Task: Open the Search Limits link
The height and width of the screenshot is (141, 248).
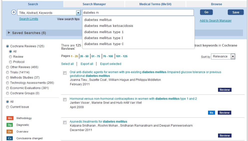Action: tap(29, 19)
